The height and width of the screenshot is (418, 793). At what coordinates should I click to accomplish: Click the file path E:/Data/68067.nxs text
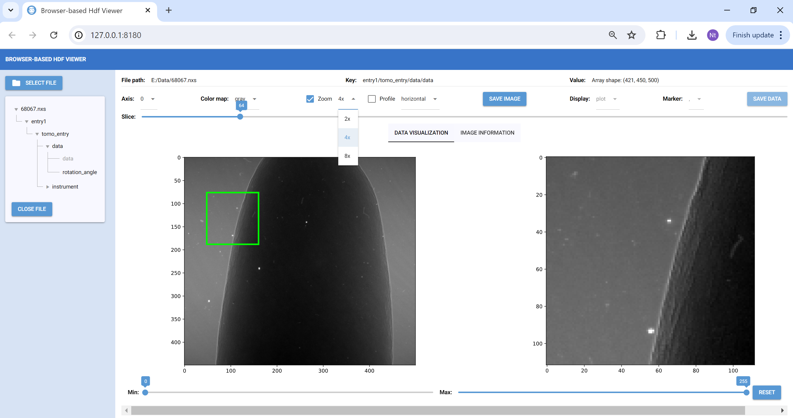174,80
